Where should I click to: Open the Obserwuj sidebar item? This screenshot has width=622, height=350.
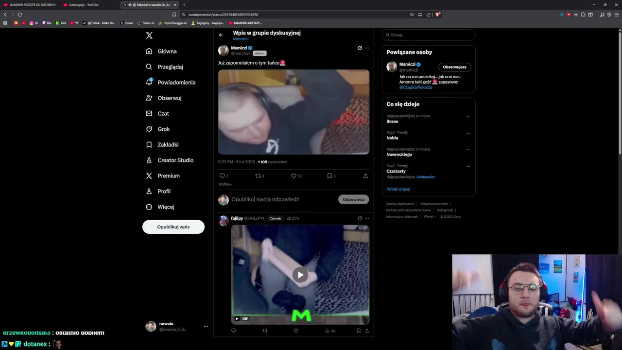coord(164,98)
